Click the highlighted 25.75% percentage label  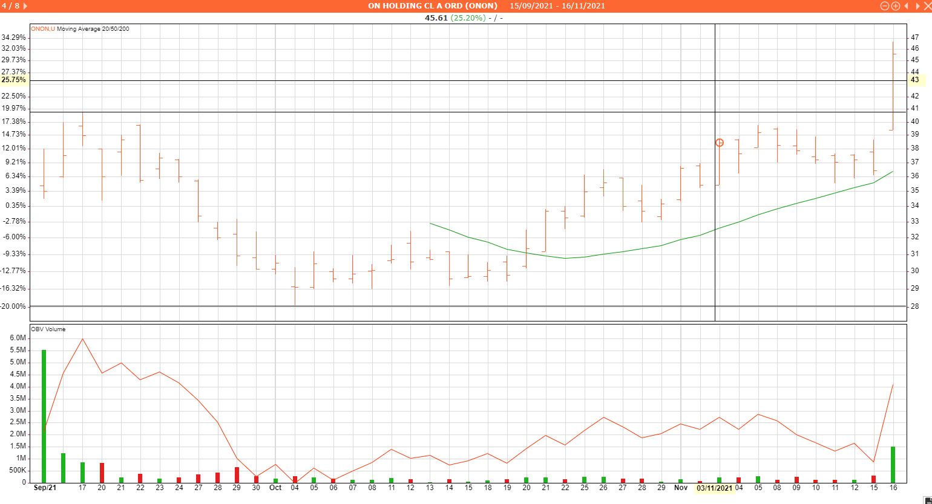pos(14,80)
